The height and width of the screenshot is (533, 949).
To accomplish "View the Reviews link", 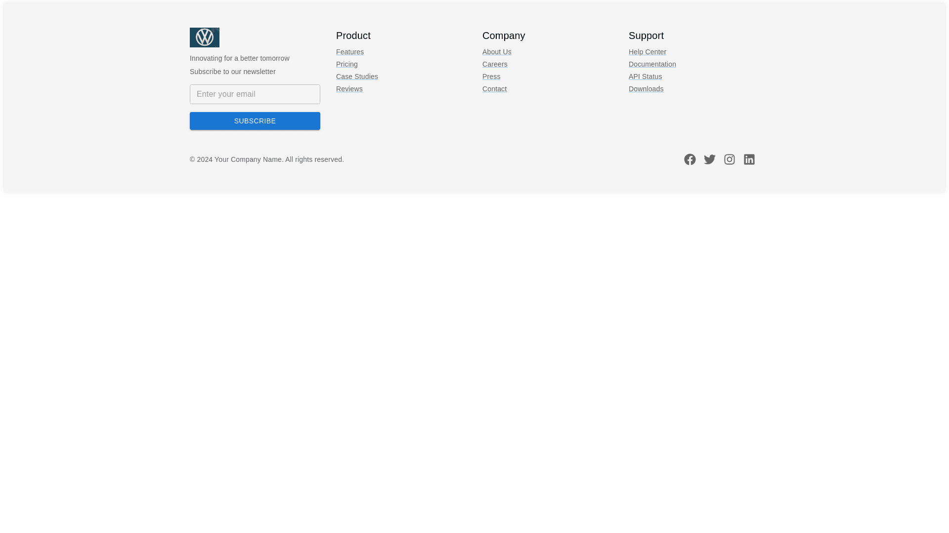I will (x=349, y=89).
